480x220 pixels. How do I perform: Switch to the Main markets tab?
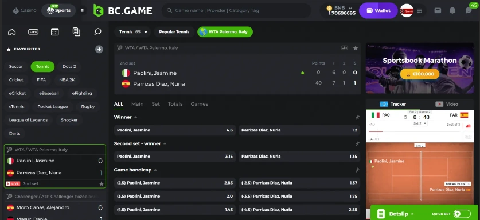coord(138,104)
